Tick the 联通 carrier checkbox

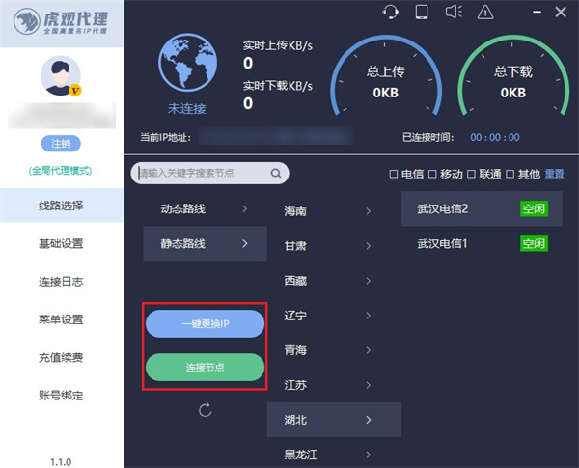[471, 174]
